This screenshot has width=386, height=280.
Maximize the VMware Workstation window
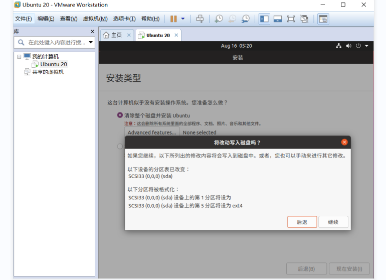tap(343, 5)
